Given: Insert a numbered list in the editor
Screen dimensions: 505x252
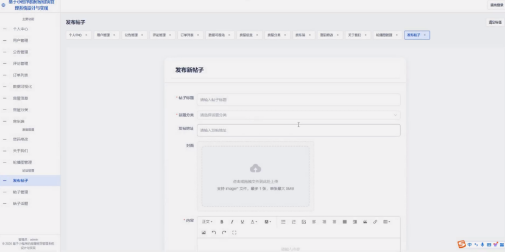Looking at the screenshot, I should click(x=294, y=222).
